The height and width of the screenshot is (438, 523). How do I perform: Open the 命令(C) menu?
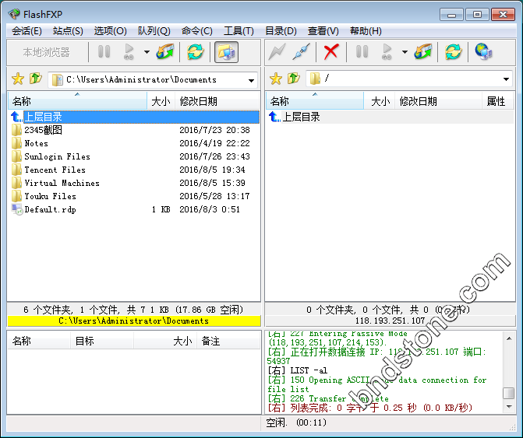coord(196,31)
